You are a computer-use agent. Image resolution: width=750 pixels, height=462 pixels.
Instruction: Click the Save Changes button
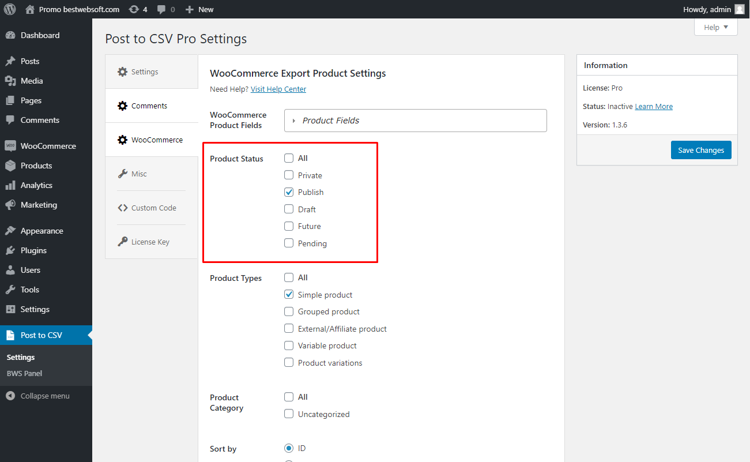pos(701,150)
